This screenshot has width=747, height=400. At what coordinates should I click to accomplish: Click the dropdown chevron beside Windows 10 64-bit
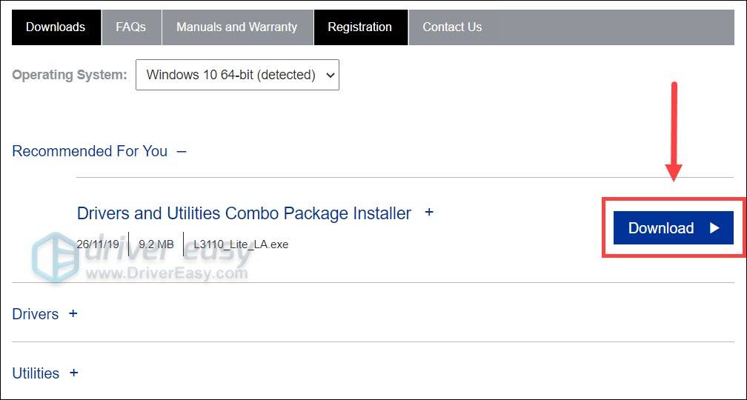pos(330,76)
